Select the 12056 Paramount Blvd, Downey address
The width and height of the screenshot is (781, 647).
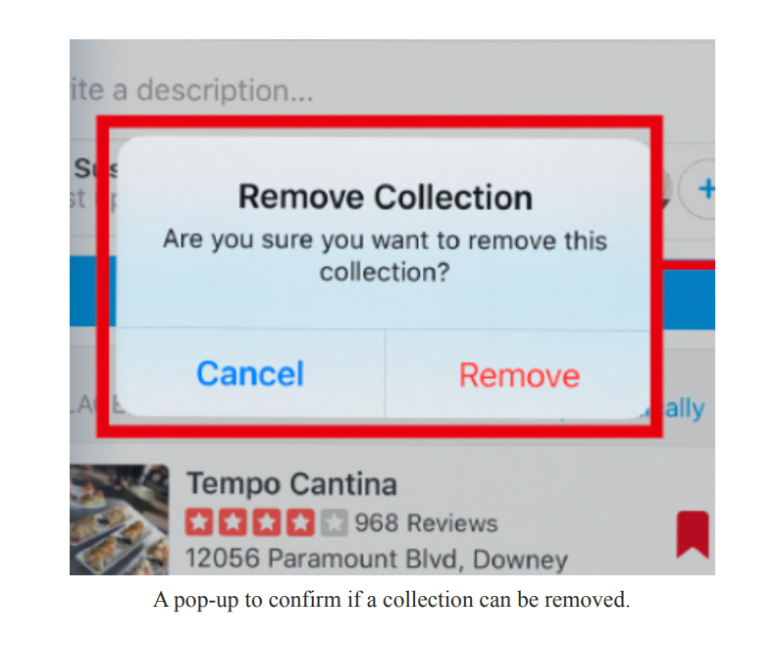[377, 559]
